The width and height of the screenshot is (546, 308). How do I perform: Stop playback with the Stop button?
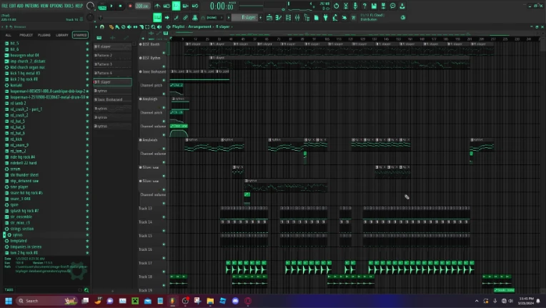[x=121, y=6]
